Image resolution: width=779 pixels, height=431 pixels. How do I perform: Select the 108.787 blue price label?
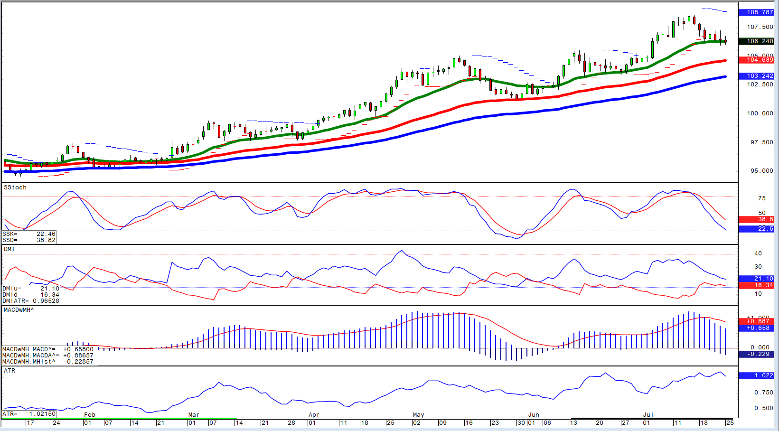(757, 12)
